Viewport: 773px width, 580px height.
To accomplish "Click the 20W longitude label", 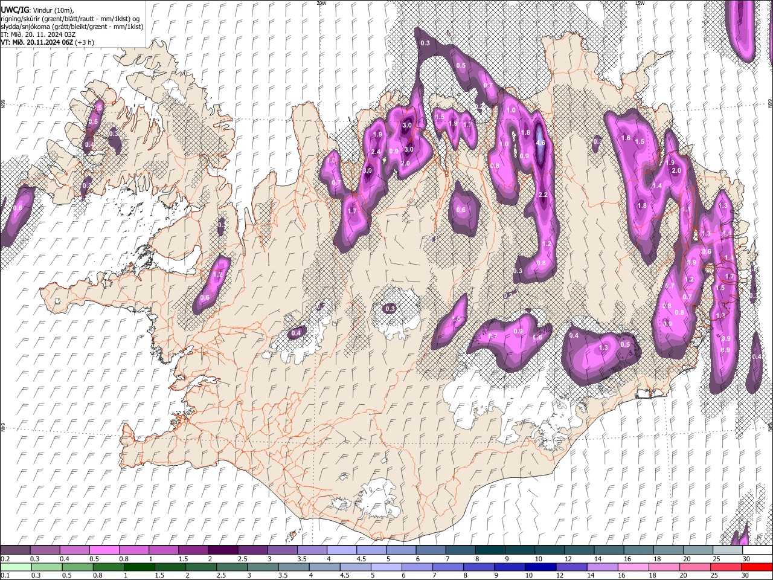I will tap(321, 3).
